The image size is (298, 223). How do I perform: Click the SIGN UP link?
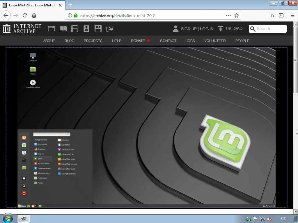[x=189, y=29]
